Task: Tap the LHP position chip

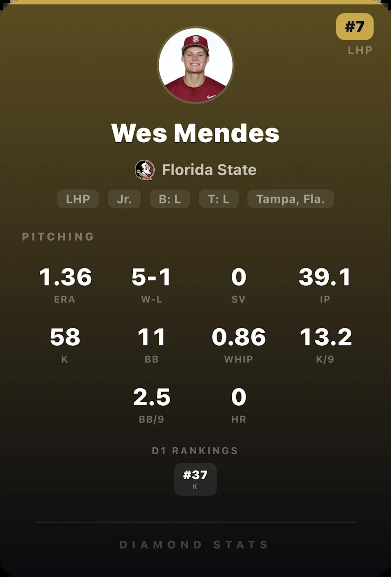Action: click(78, 199)
